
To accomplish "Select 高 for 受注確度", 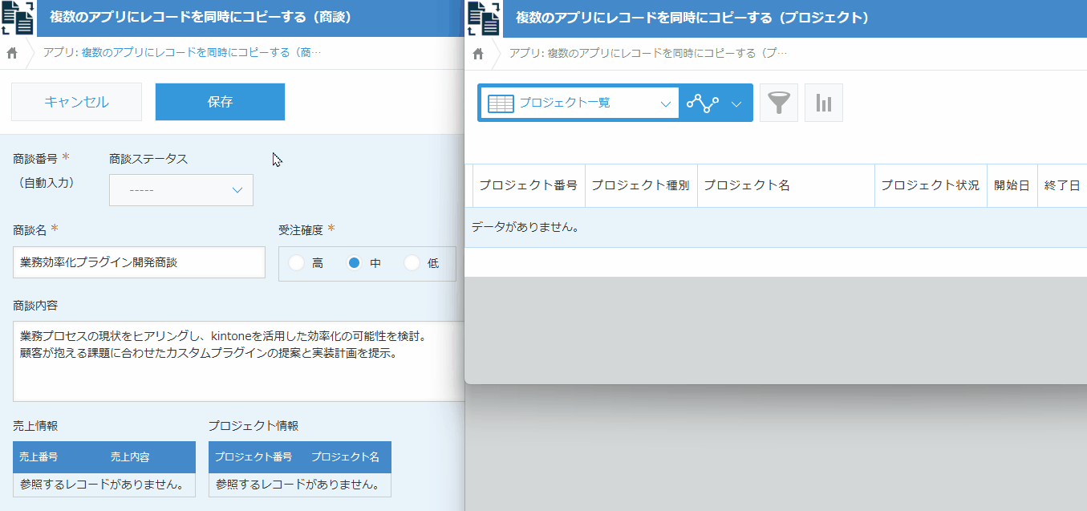I will (x=297, y=263).
